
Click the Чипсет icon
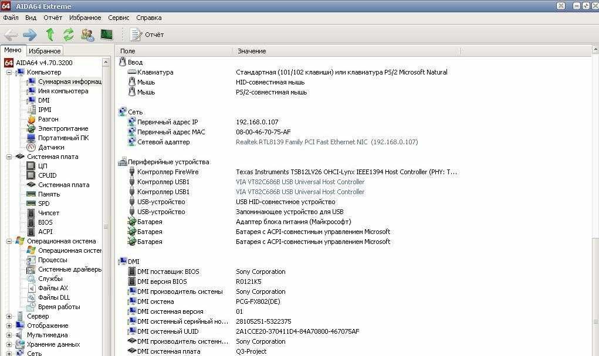31,213
